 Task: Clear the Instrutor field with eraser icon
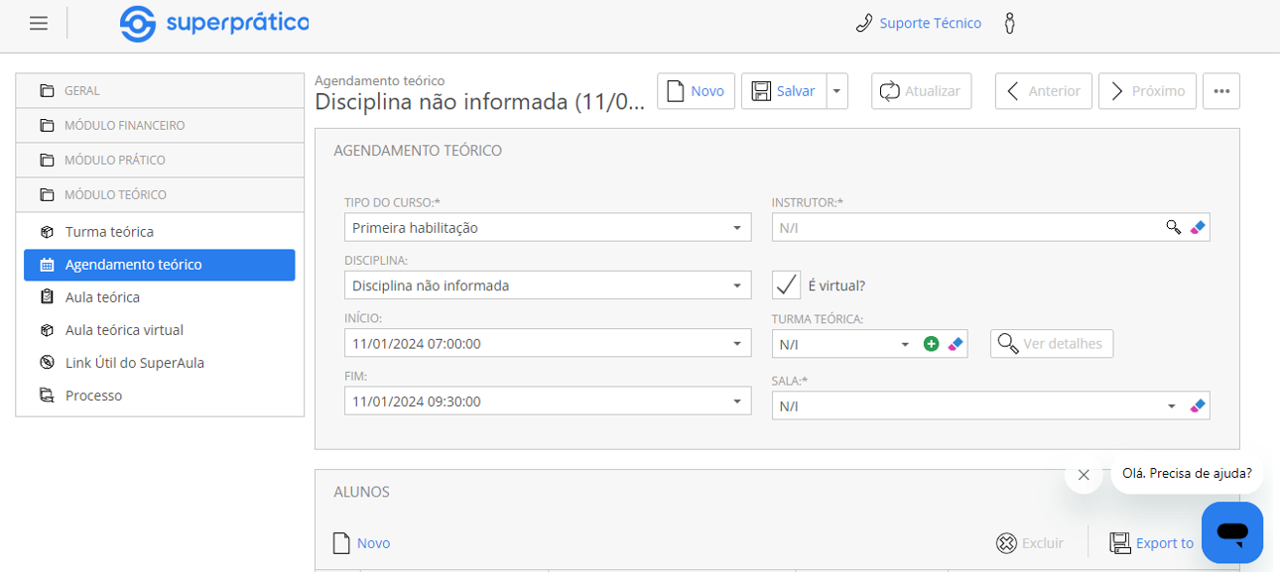[x=1197, y=227]
